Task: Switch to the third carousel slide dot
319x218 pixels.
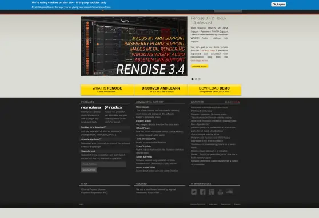Action: coord(200,79)
